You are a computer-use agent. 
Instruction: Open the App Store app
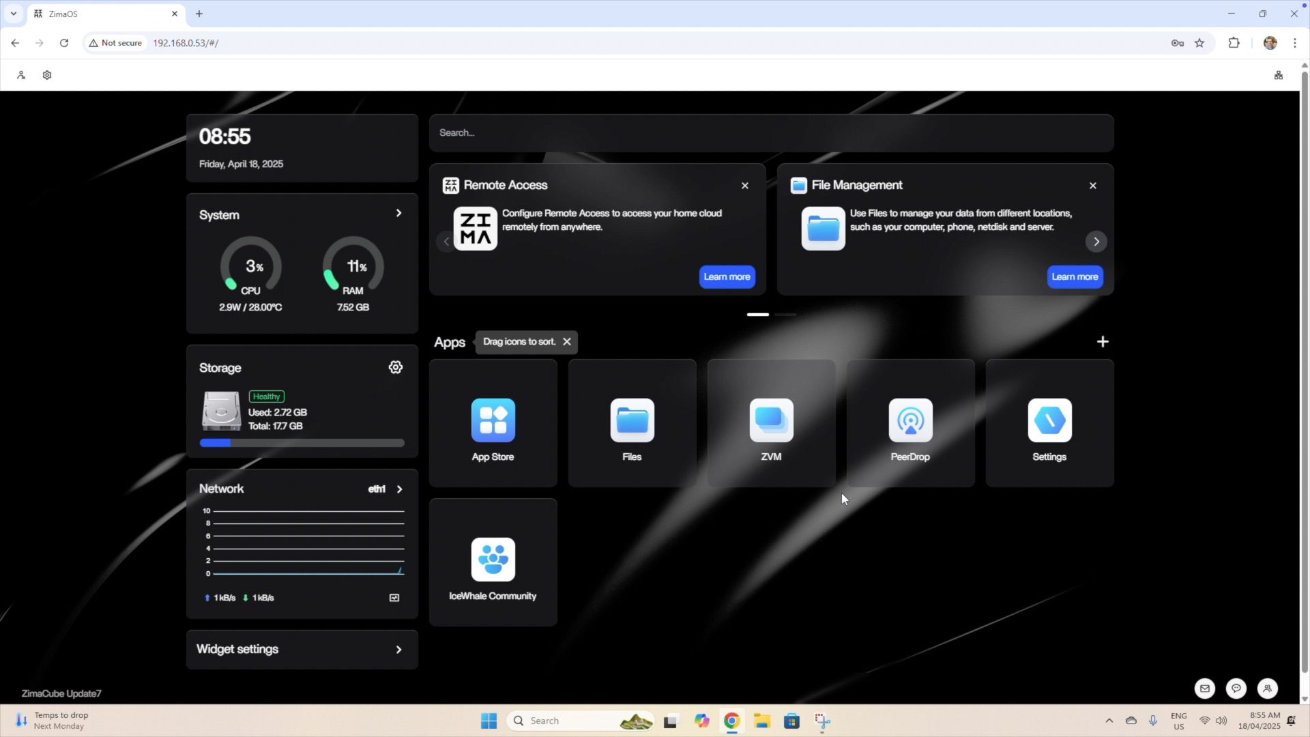point(493,421)
